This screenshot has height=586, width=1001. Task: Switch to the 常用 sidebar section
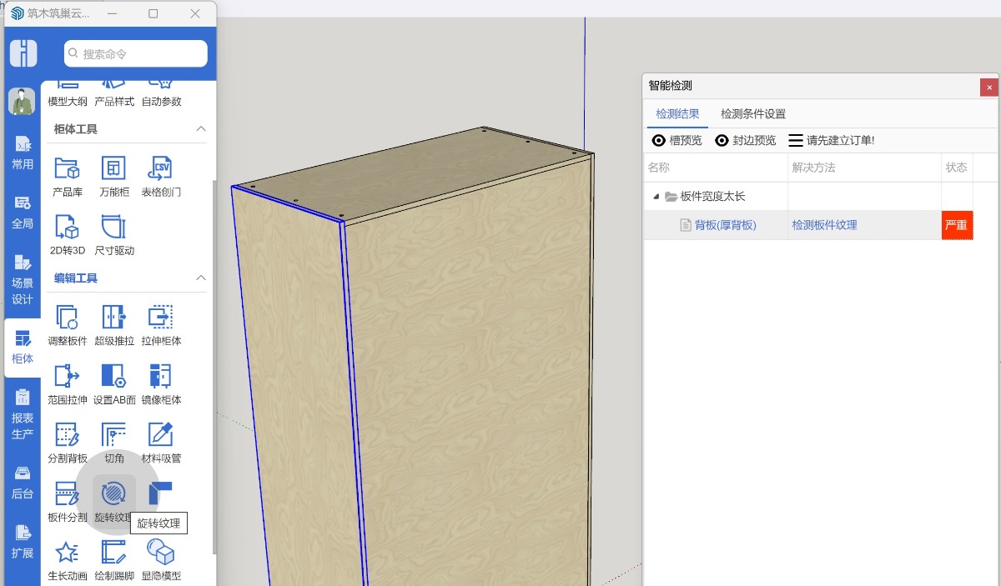(23, 153)
